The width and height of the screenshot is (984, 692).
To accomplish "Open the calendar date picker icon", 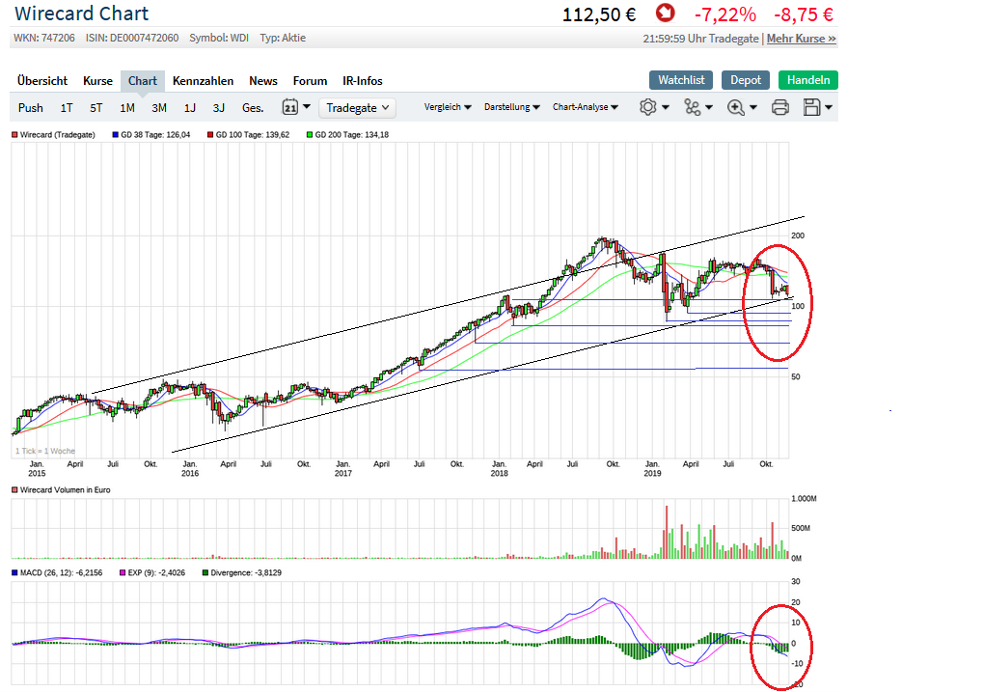I will point(289,107).
